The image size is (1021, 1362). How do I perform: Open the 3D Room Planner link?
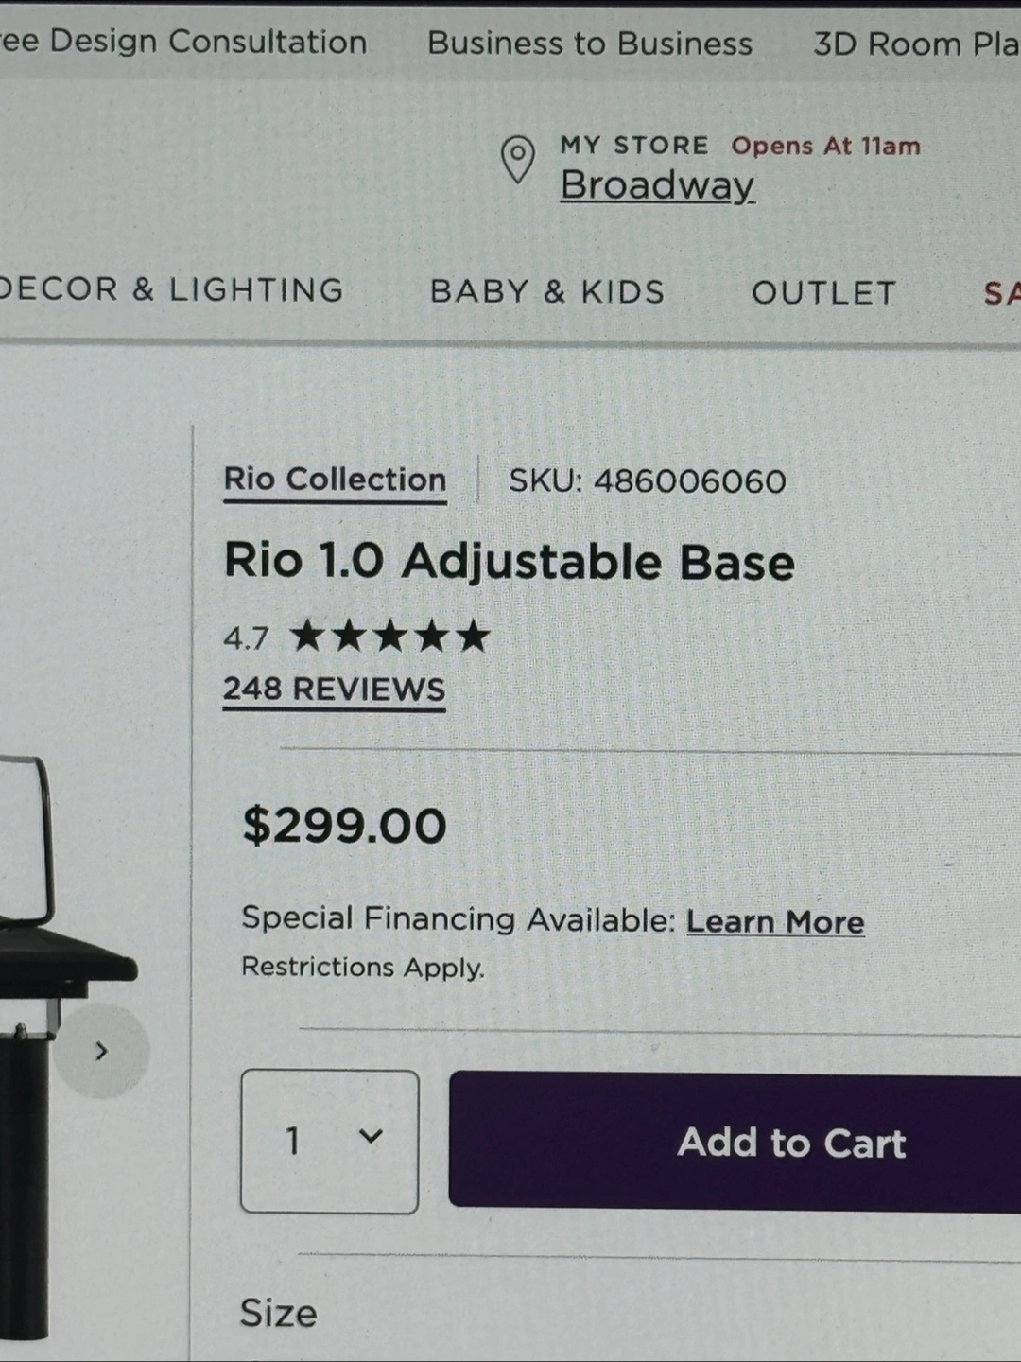pos(916,44)
